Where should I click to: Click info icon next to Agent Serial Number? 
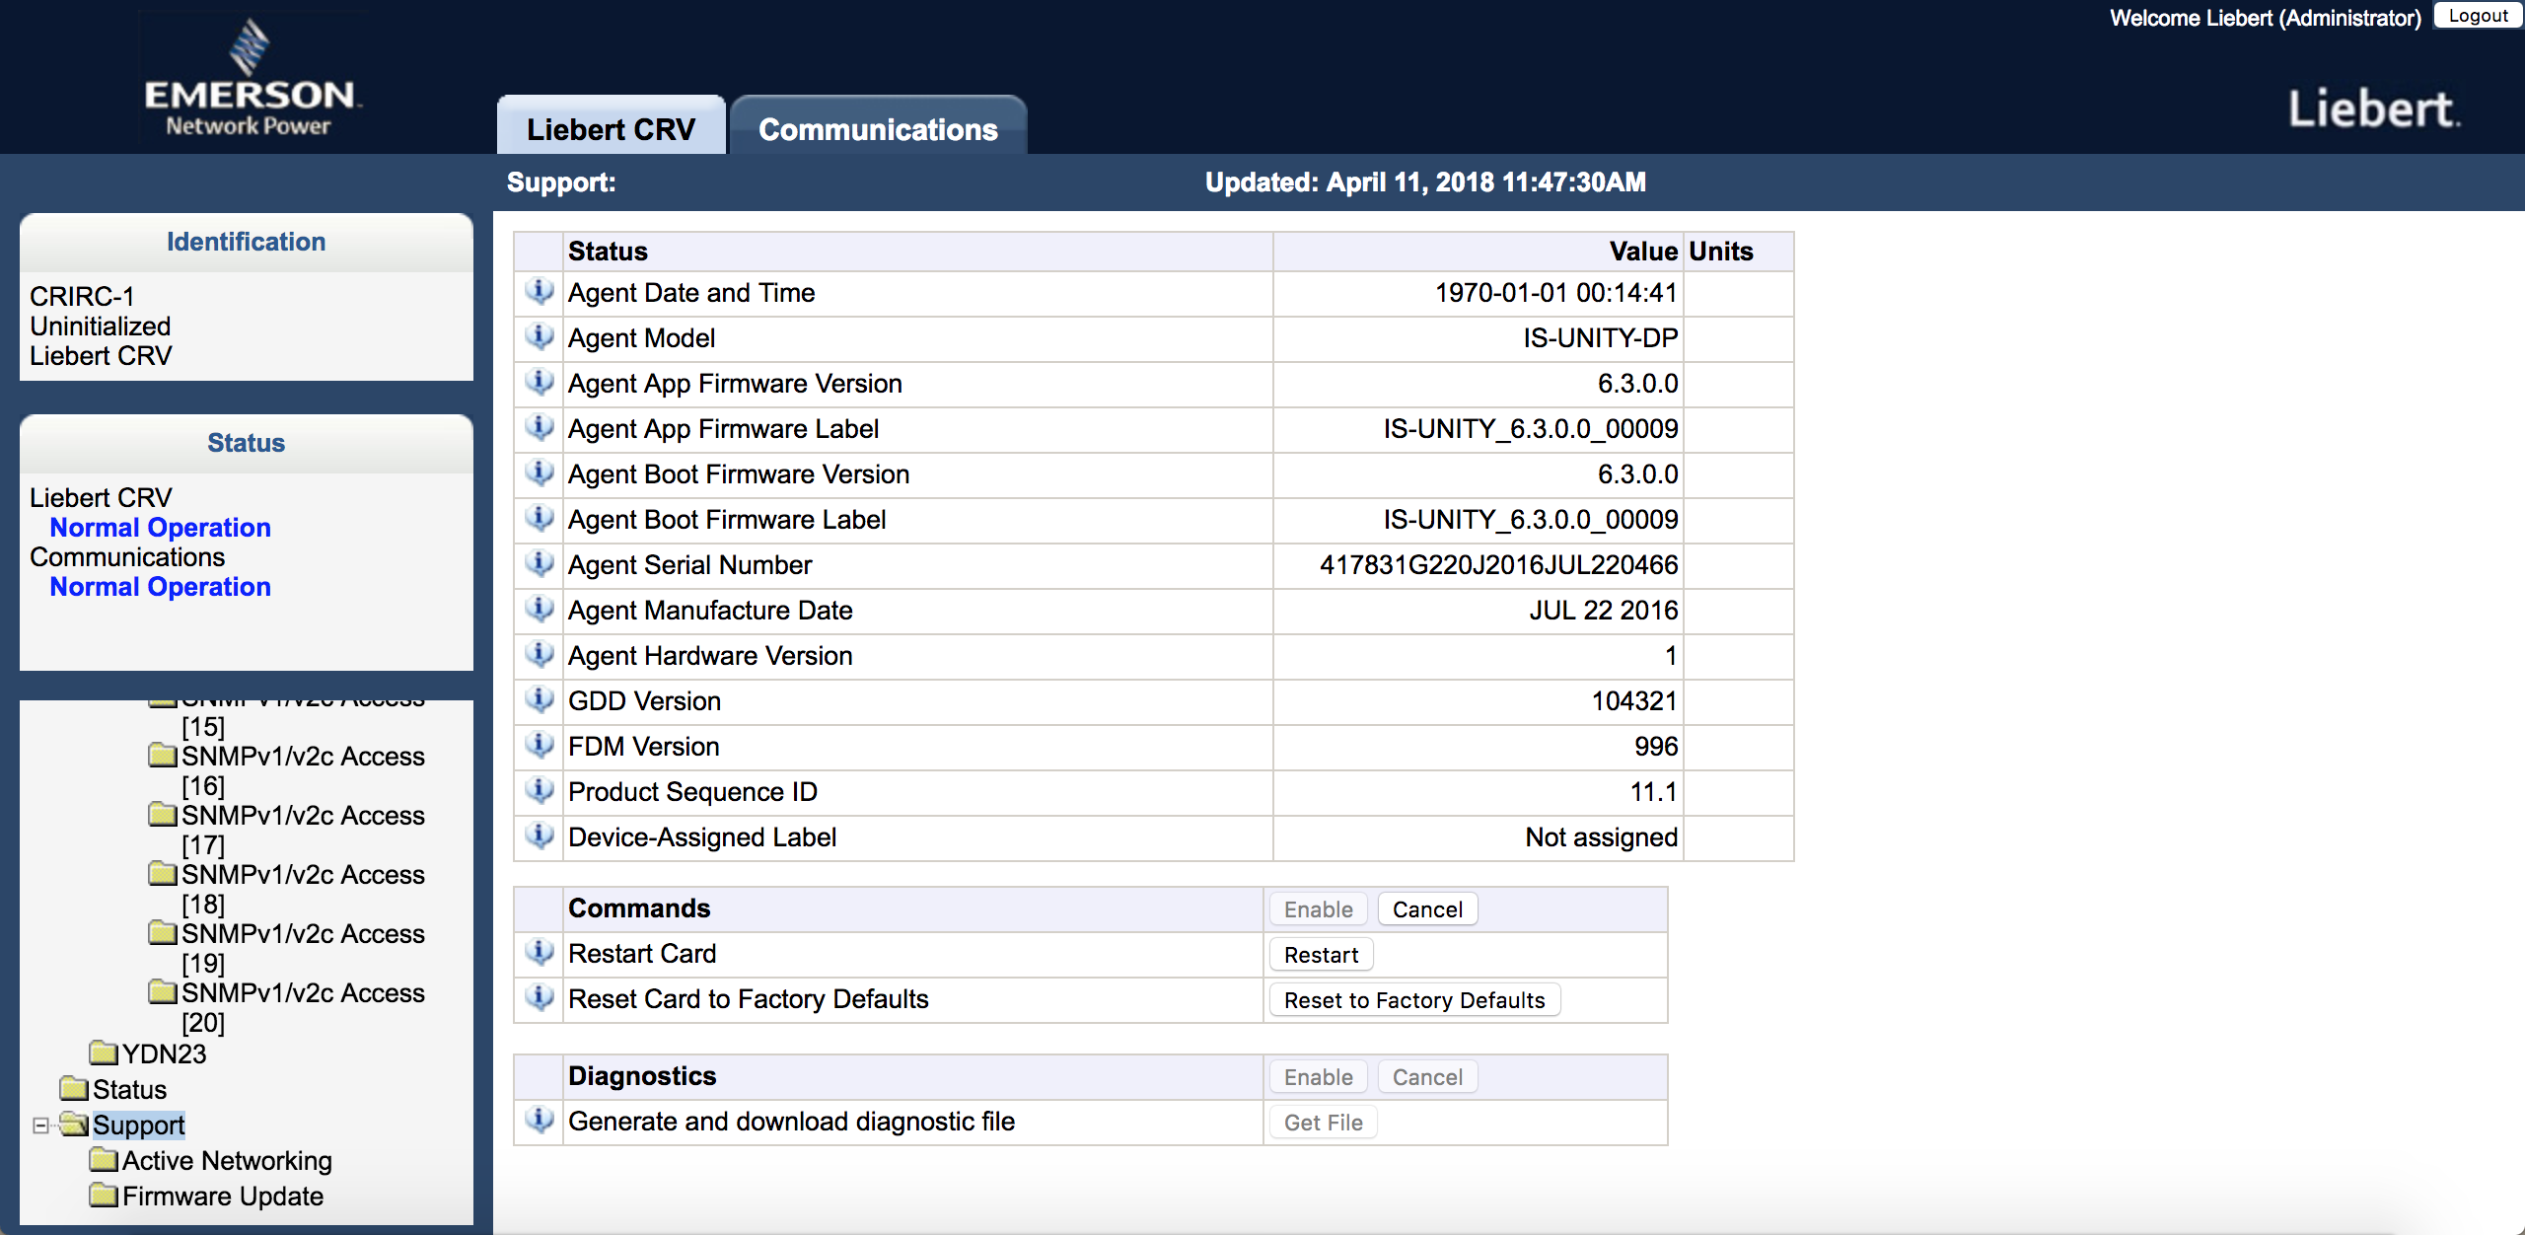tap(539, 564)
